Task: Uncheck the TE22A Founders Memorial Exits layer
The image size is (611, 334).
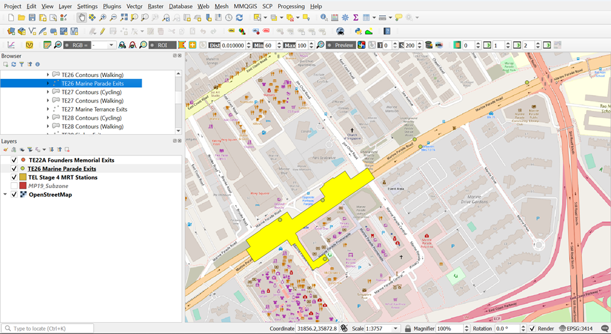Action: [14, 160]
